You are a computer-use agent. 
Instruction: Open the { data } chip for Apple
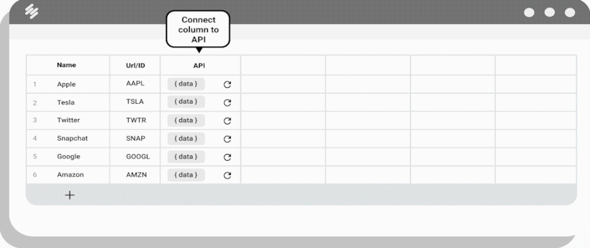[186, 84]
